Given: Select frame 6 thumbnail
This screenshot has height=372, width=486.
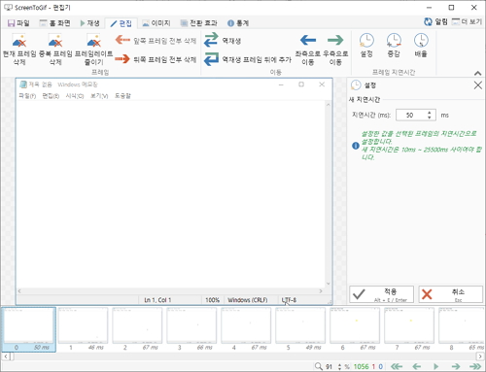Looking at the screenshot, I should coord(355,329).
